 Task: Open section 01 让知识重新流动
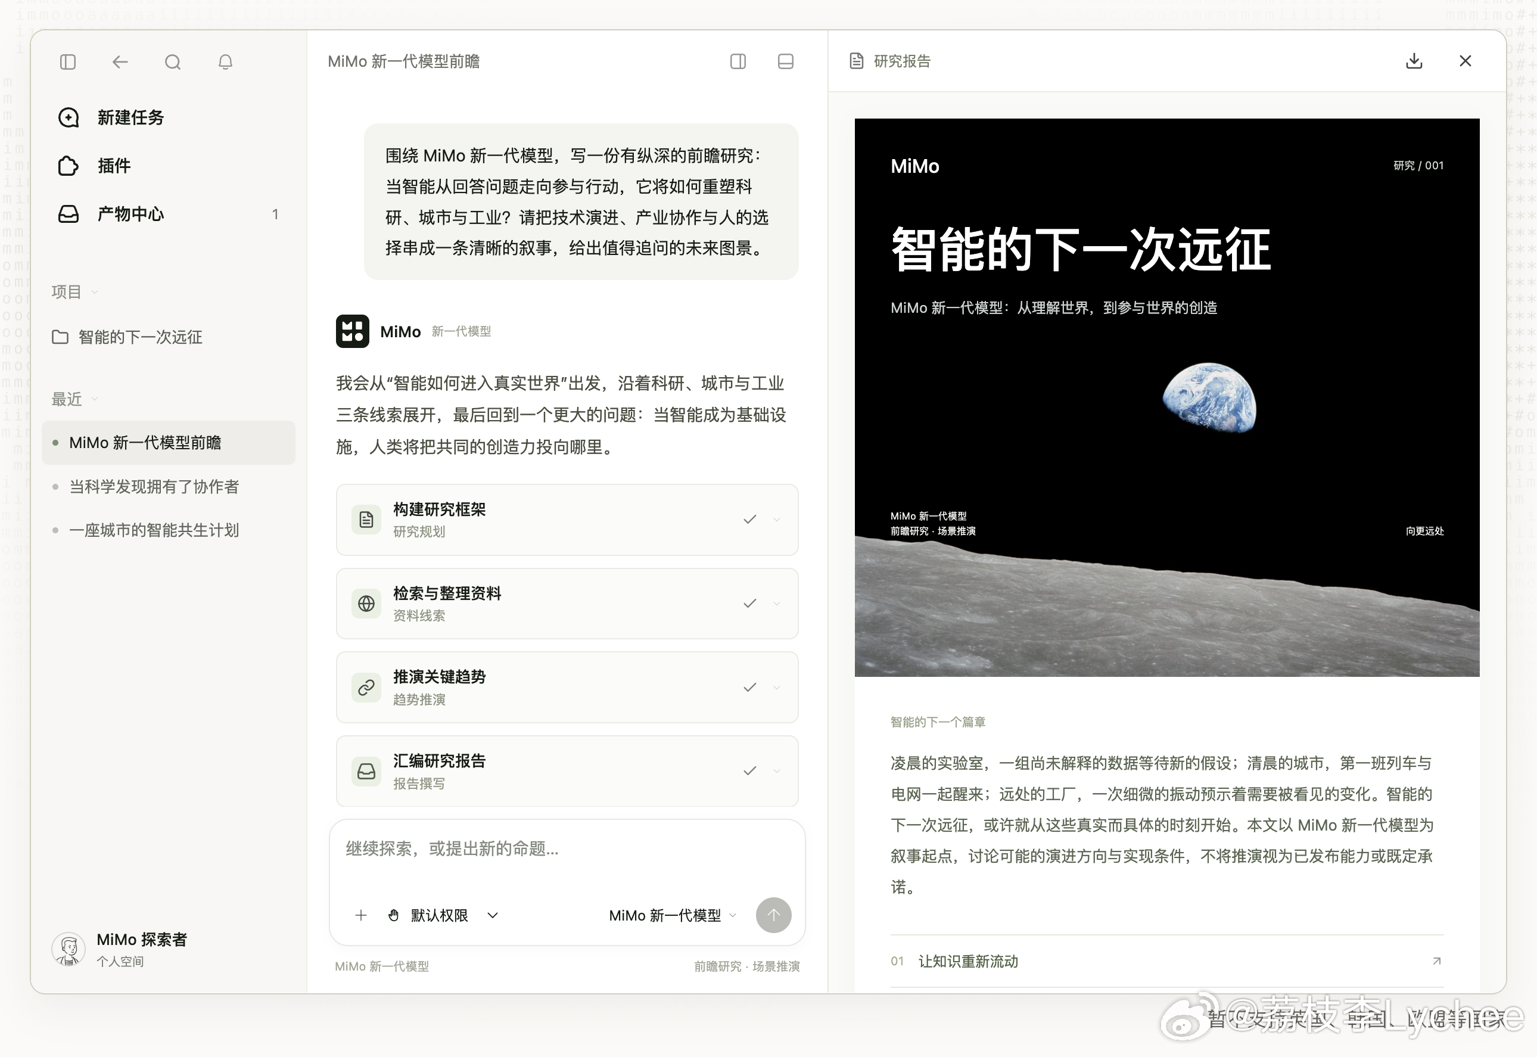[1167, 961]
